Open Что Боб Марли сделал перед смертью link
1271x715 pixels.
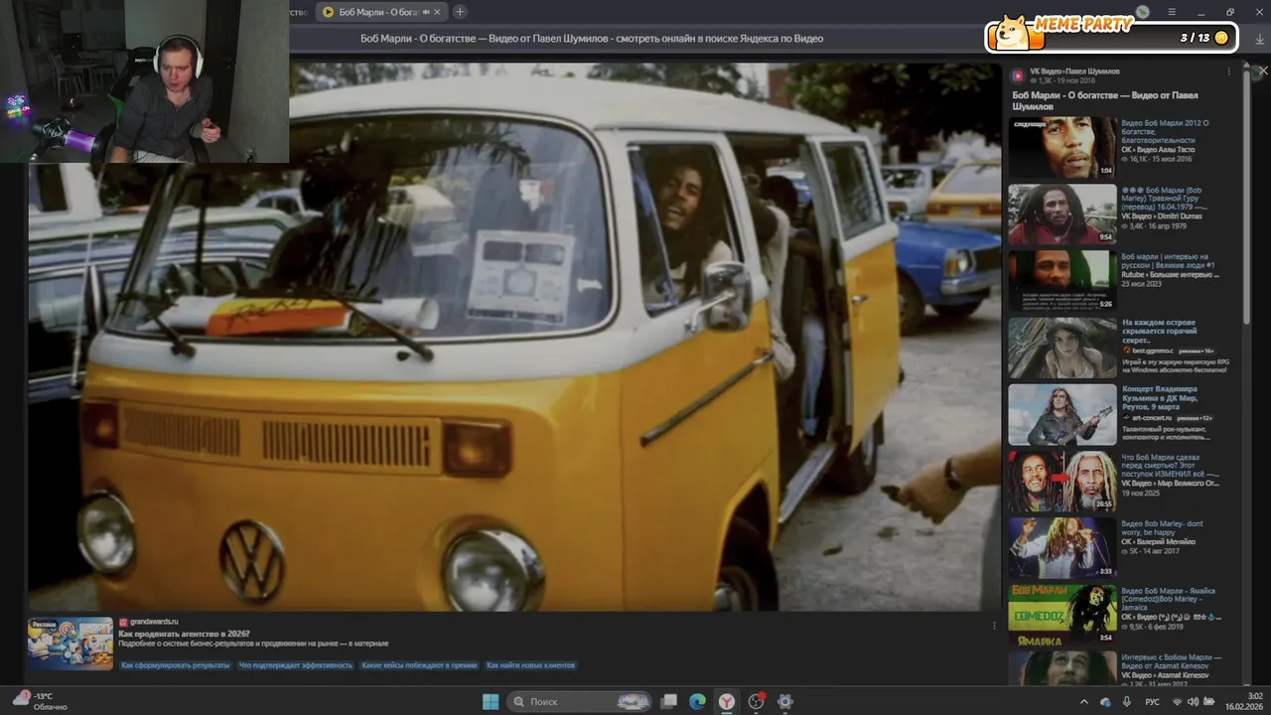[x=1169, y=465]
